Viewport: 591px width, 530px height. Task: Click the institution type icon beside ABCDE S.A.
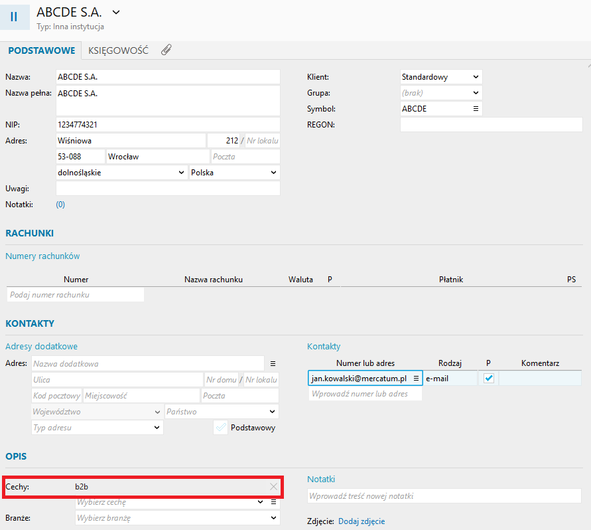(x=14, y=17)
